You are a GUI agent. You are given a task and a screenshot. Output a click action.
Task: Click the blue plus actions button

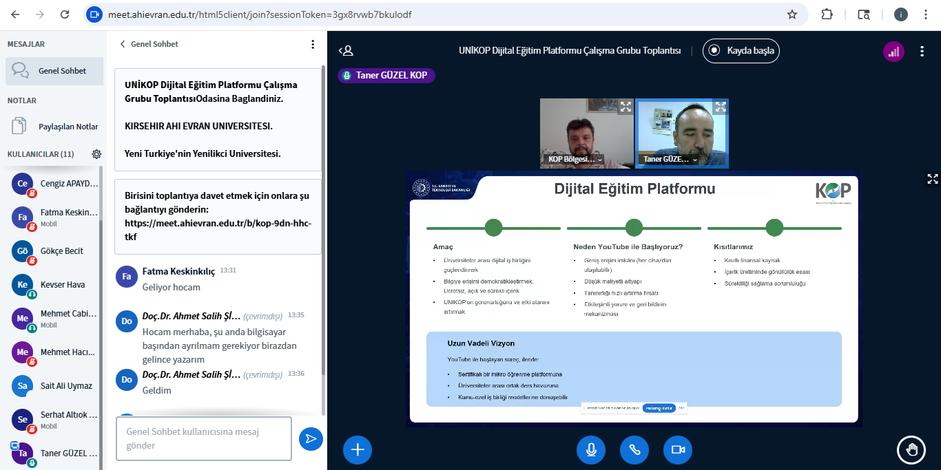pos(358,450)
